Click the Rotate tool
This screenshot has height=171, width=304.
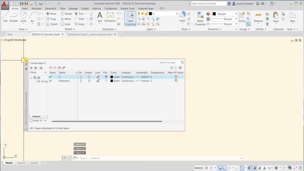click(66, 14)
